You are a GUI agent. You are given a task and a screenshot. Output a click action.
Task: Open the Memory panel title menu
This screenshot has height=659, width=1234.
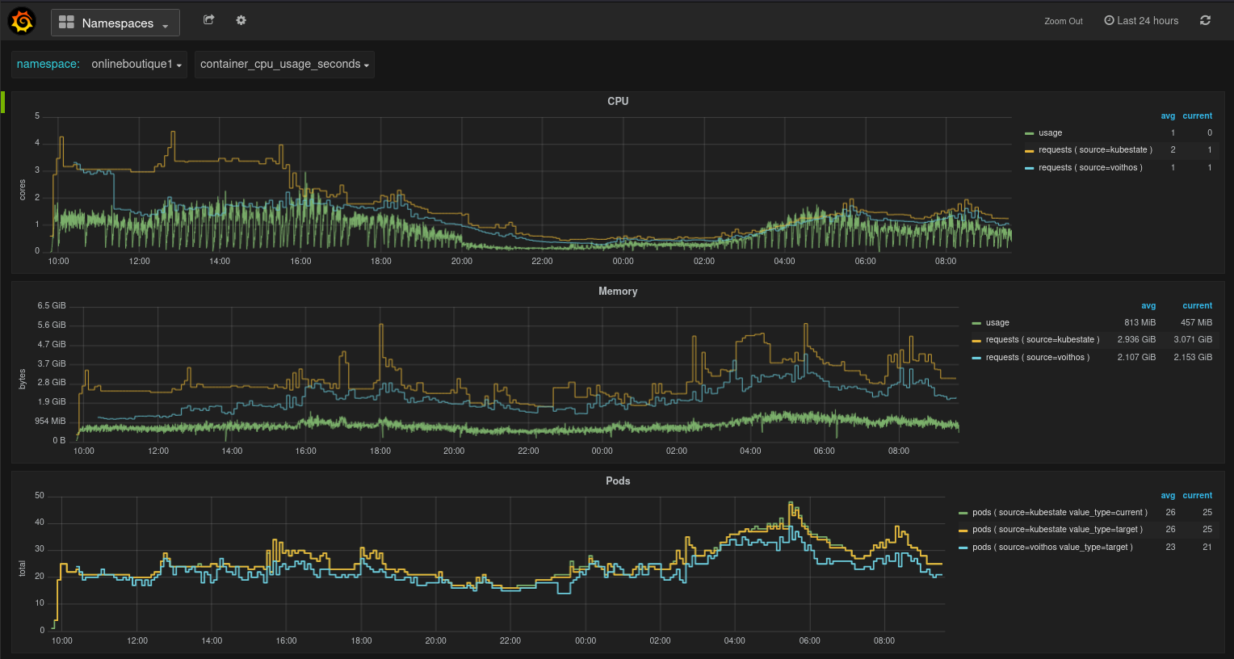coord(618,291)
